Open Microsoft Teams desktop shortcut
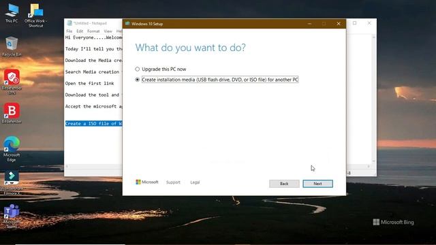This screenshot has height=245, width=436. point(12,216)
